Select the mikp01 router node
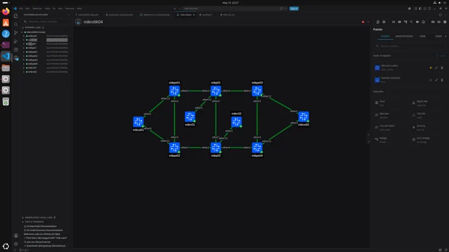449x252 pixels. pos(216,90)
